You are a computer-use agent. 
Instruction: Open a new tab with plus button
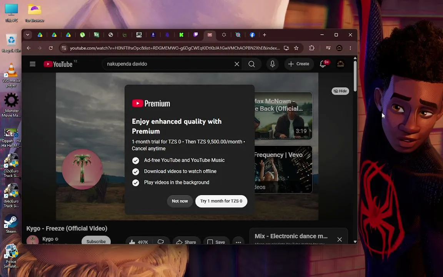pyautogui.click(x=265, y=35)
